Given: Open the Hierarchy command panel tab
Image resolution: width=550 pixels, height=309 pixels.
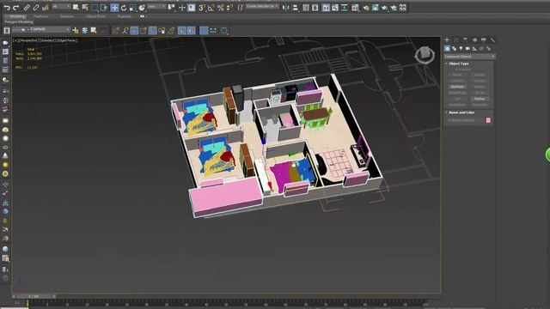Looking at the screenshot, I should click(465, 40).
